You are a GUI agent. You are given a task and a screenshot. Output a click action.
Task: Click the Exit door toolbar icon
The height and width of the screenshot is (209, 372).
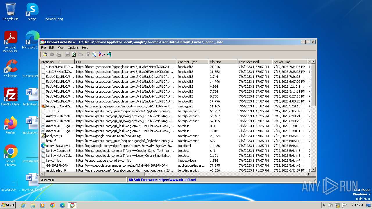tap(109, 54)
